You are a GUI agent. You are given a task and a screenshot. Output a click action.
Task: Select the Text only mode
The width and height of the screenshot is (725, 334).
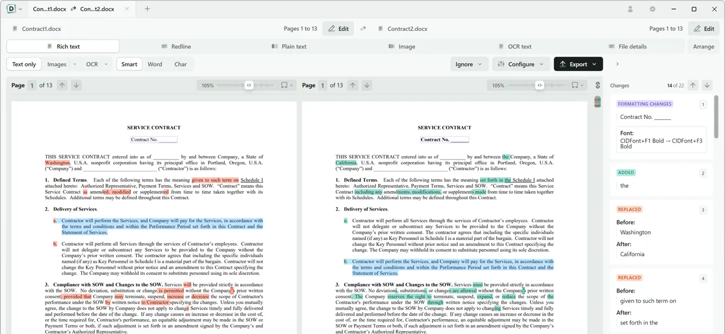[24, 64]
